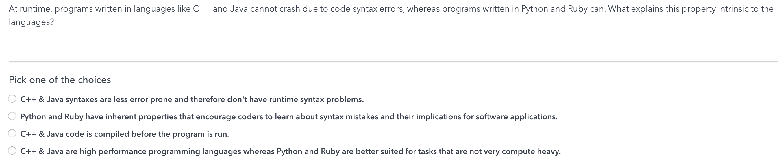
Task: Click the answer text about learning syntax mistakes
Action: [289, 117]
